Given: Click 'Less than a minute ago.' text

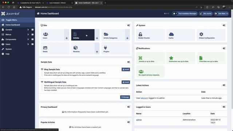Looking at the screenshot, I should point(212,98).
